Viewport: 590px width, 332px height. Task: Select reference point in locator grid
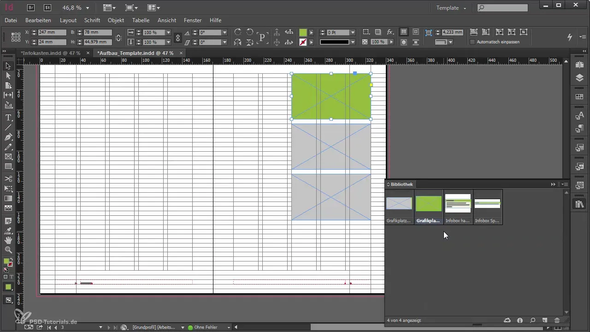[x=16, y=37]
